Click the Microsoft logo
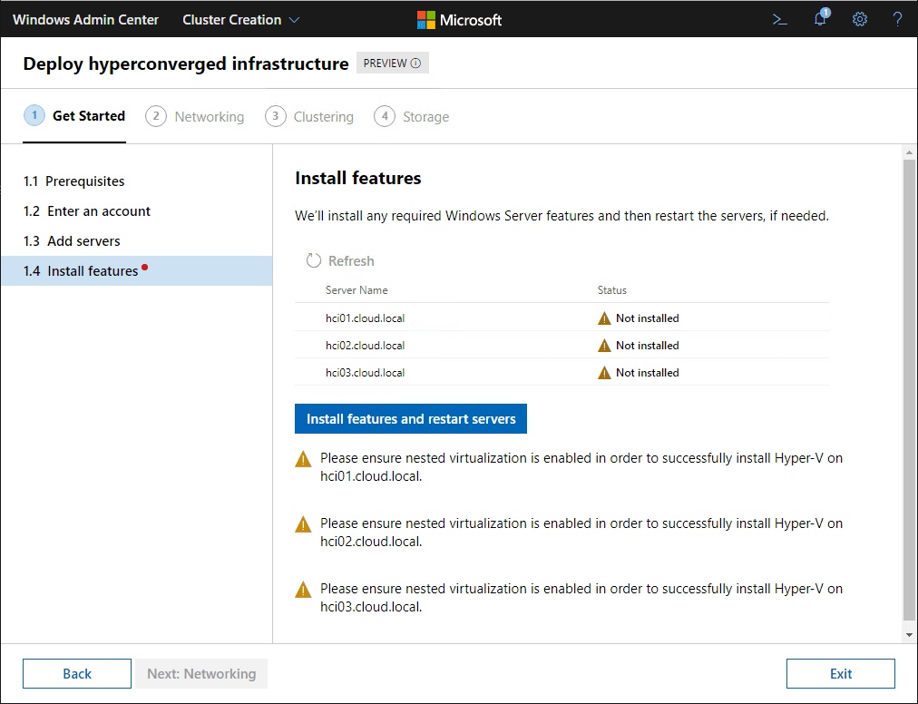This screenshot has height=704, width=918. (459, 19)
